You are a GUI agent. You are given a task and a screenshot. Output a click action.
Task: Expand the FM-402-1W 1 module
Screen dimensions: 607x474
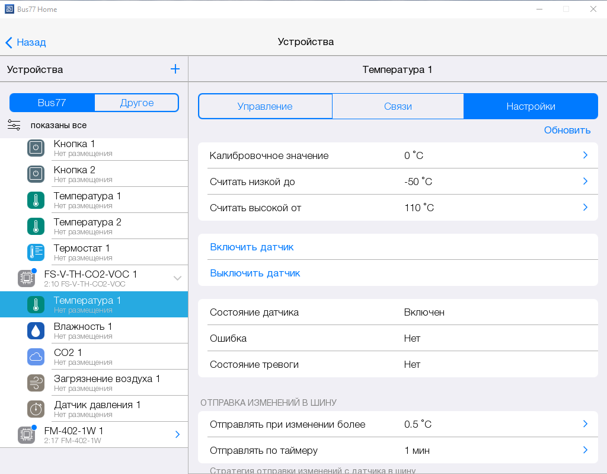click(x=177, y=435)
